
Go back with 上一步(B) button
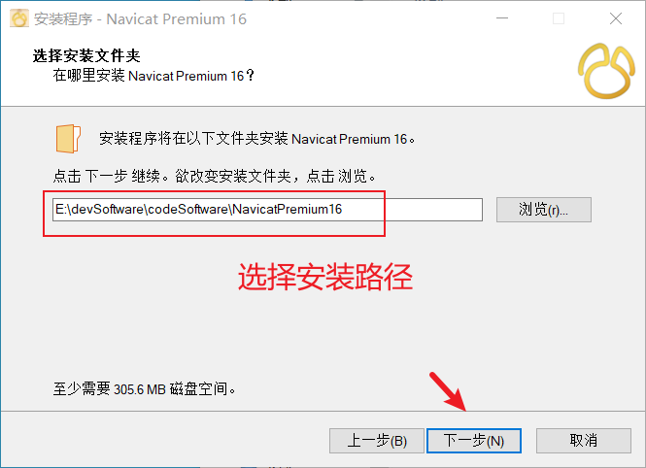tap(377, 441)
